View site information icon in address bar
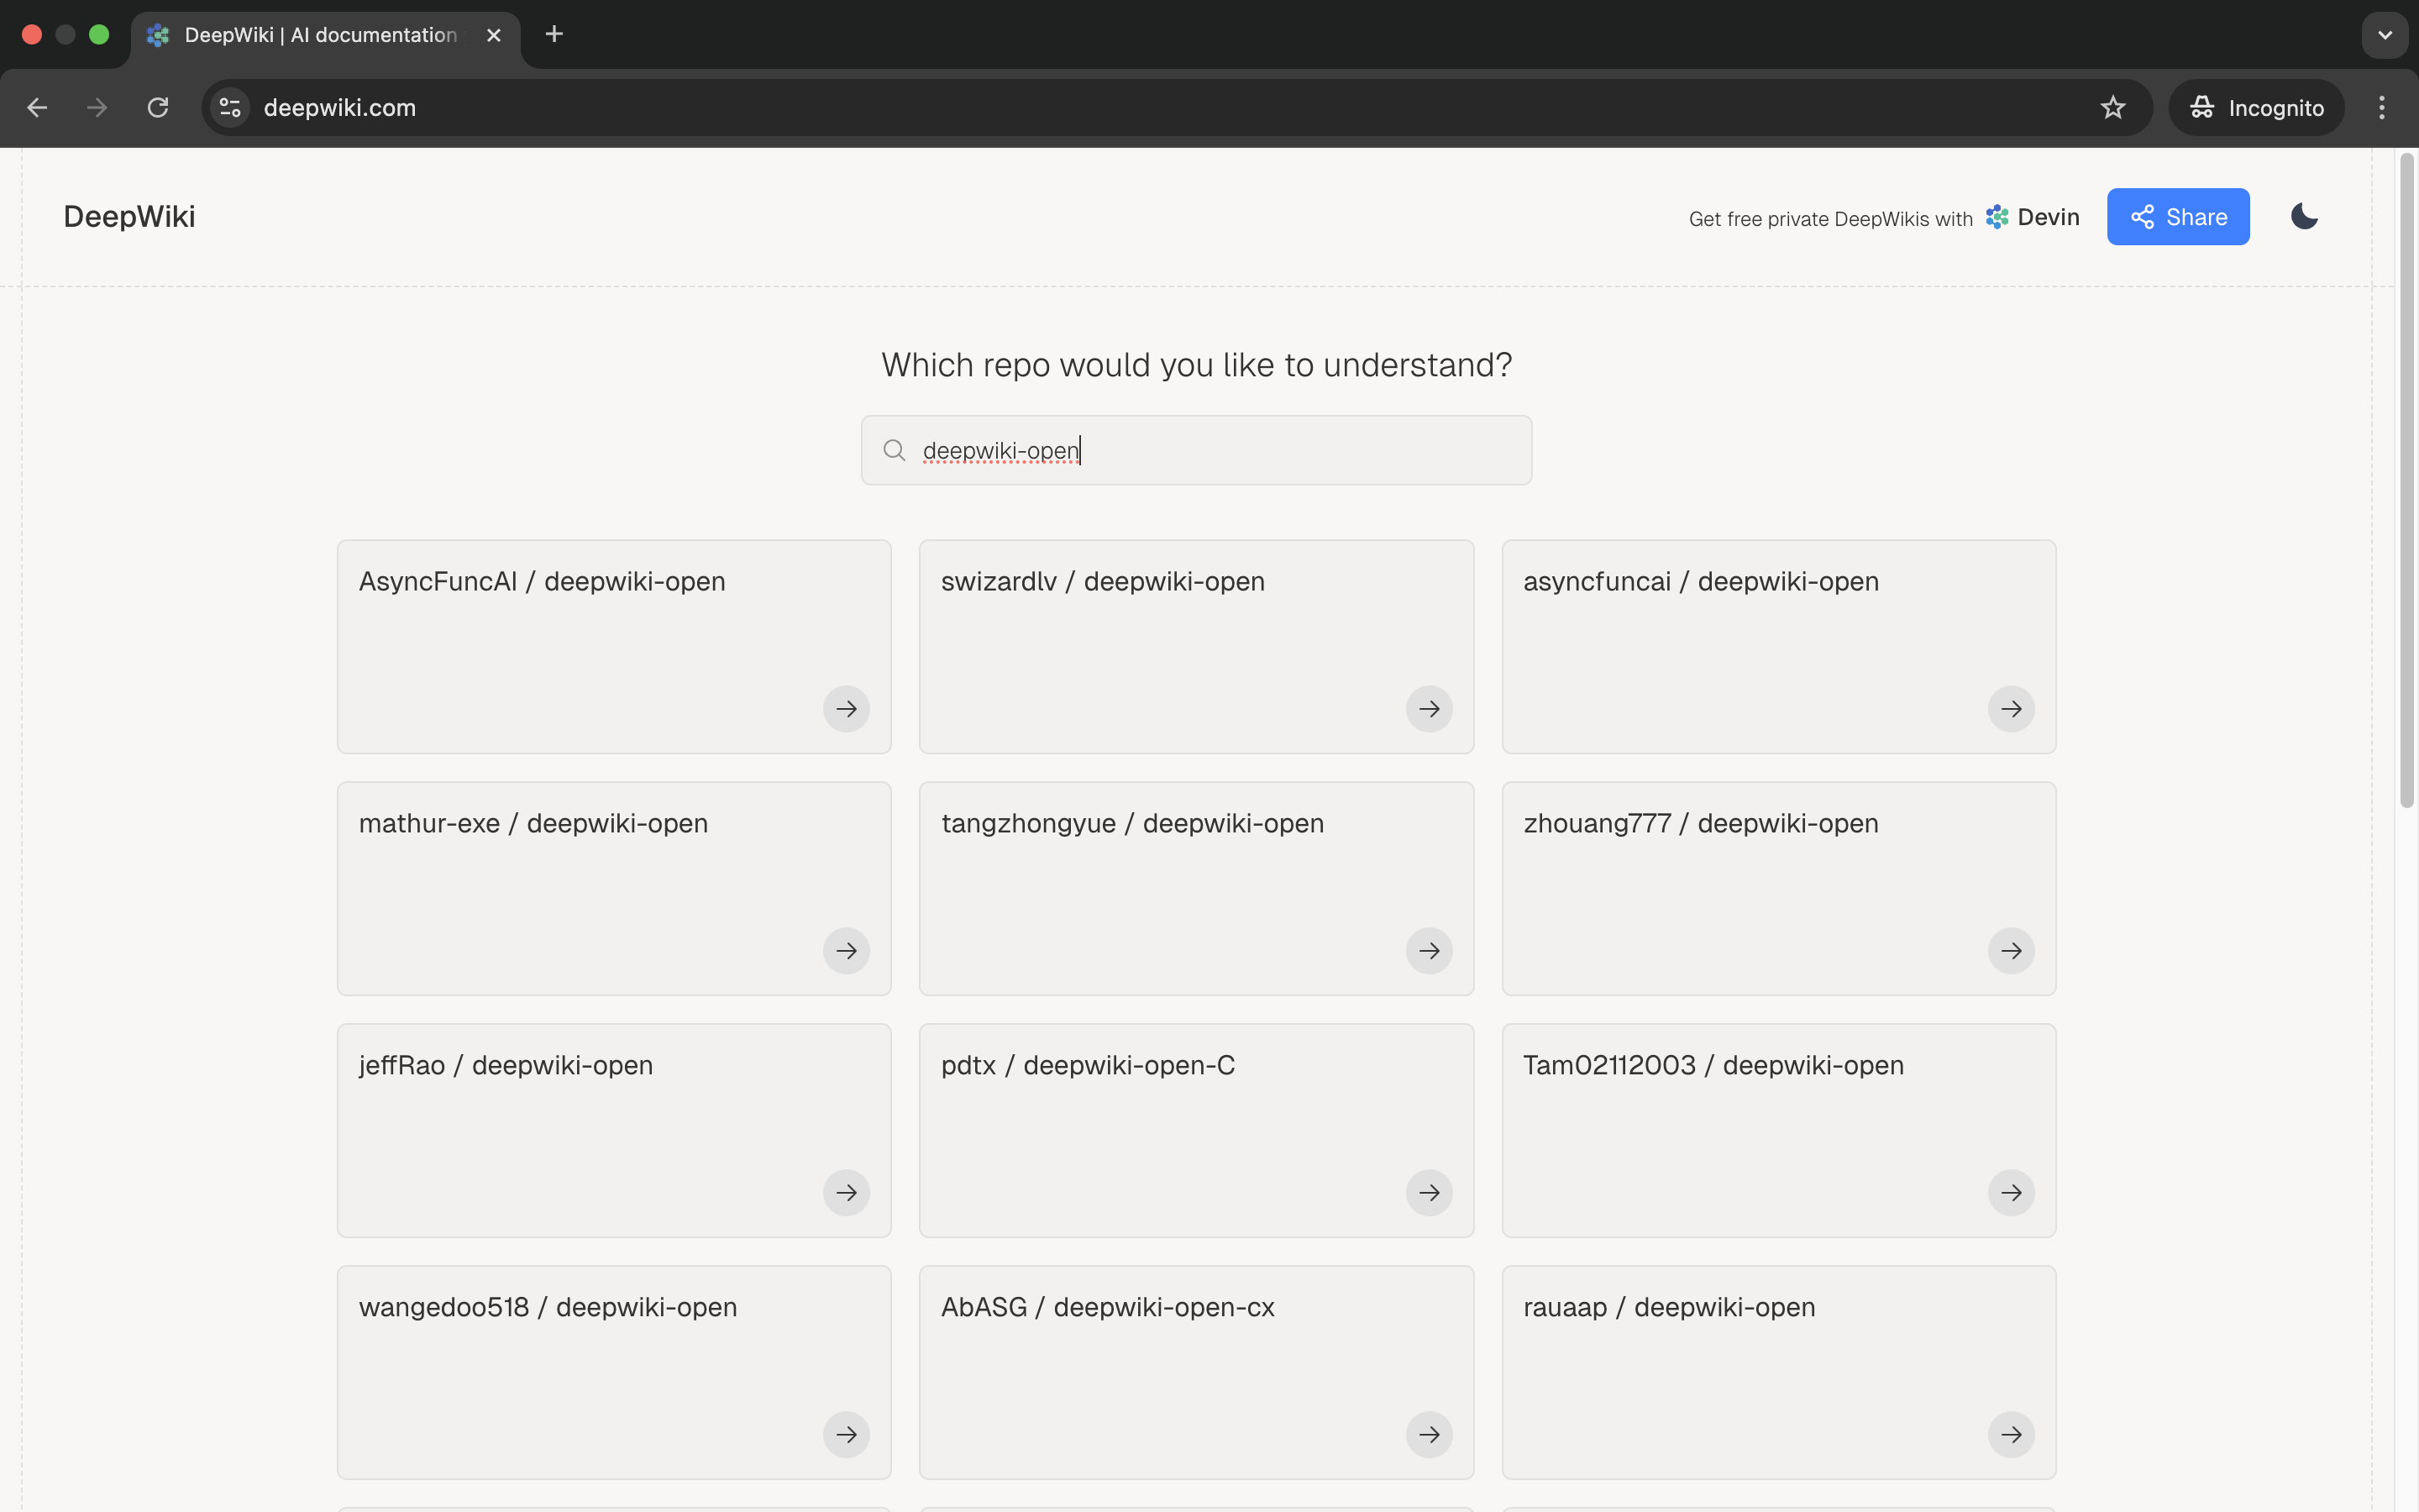Screen dimensions: 2419x1512 coord(231,108)
